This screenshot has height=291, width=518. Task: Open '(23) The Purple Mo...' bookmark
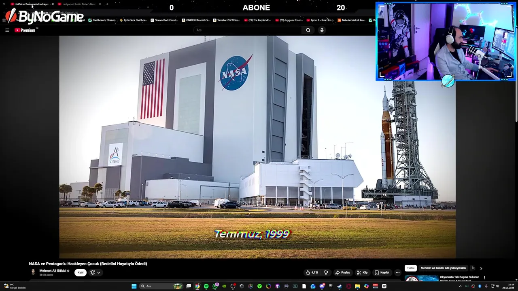(257, 20)
